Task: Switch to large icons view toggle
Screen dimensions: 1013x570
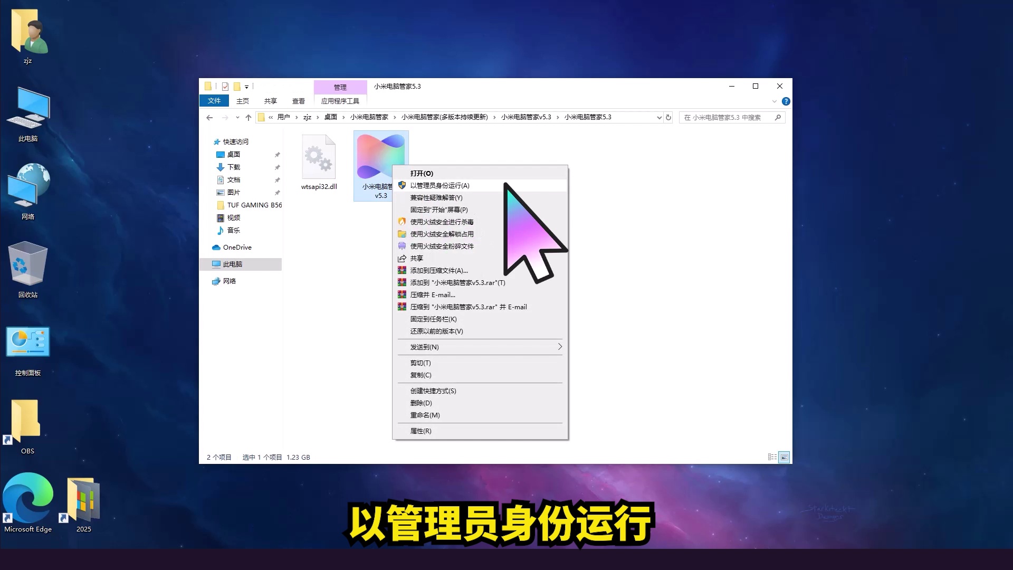Action: click(785, 457)
